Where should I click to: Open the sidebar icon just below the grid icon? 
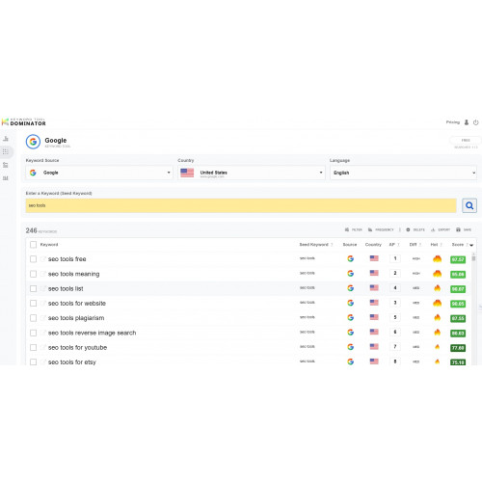(6, 165)
